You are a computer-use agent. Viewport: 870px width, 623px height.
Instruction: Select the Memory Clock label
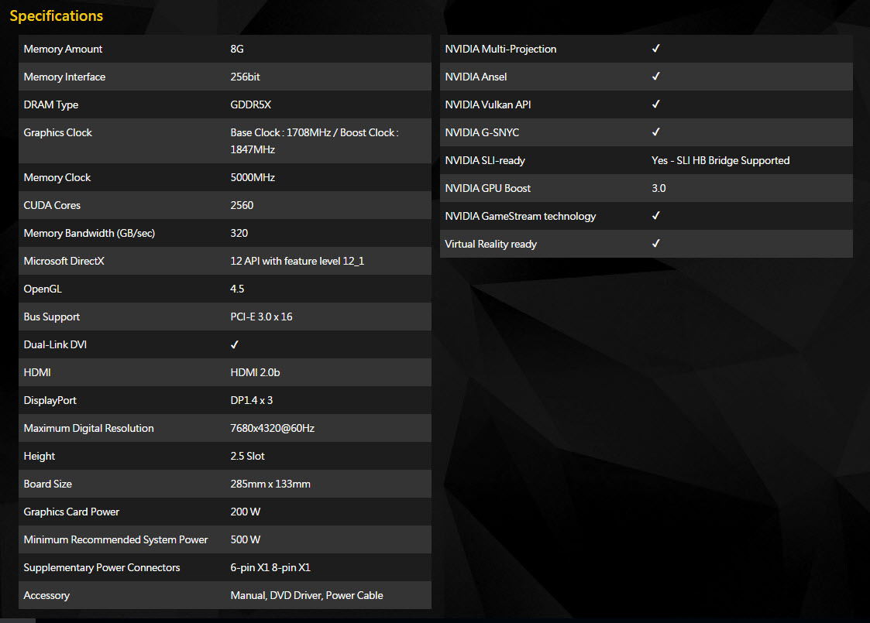[x=57, y=177]
